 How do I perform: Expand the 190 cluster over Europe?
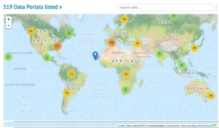click(112, 43)
